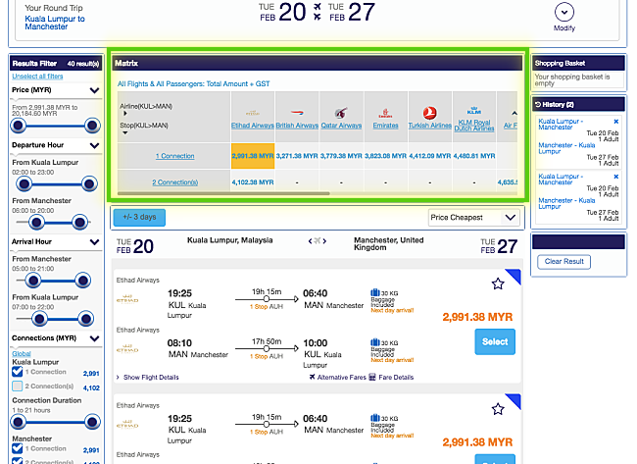The height and width of the screenshot is (464, 637).
Task: Click 4,480.81 MYR KLM price cell
Action: pyautogui.click(x=474, y=156)
